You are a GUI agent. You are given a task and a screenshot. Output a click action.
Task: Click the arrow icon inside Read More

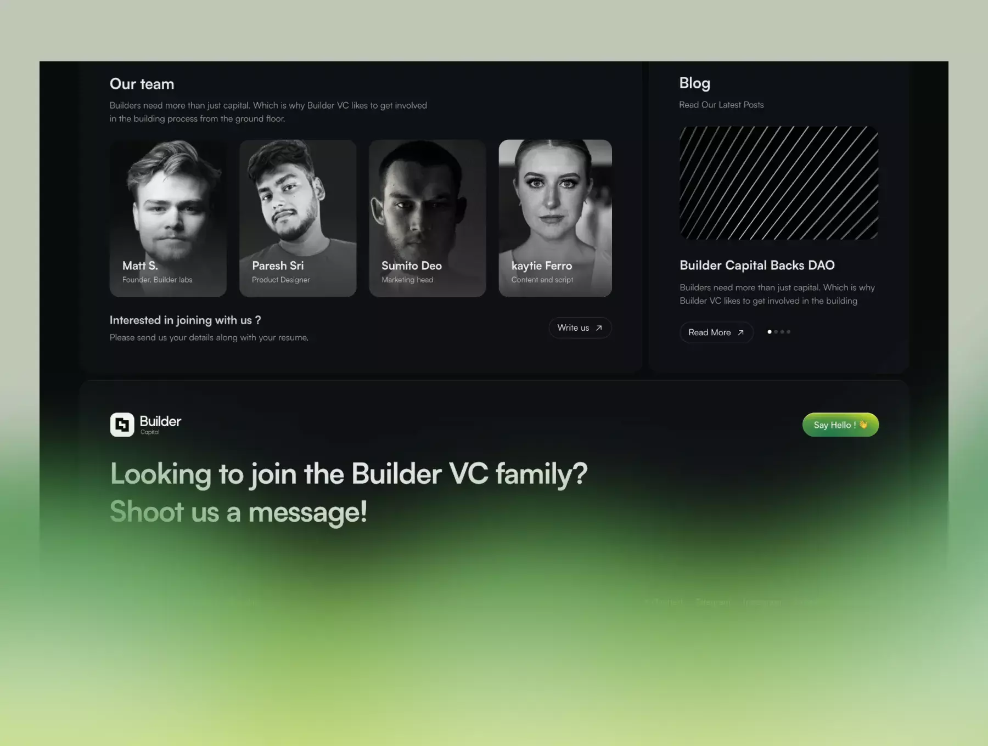740,332
